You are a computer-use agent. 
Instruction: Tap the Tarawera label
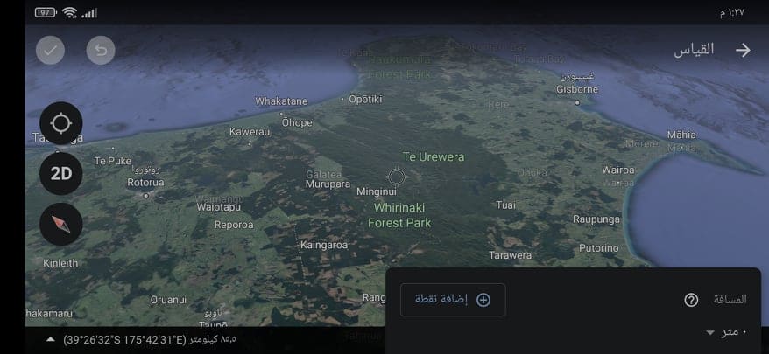(510, 255)
